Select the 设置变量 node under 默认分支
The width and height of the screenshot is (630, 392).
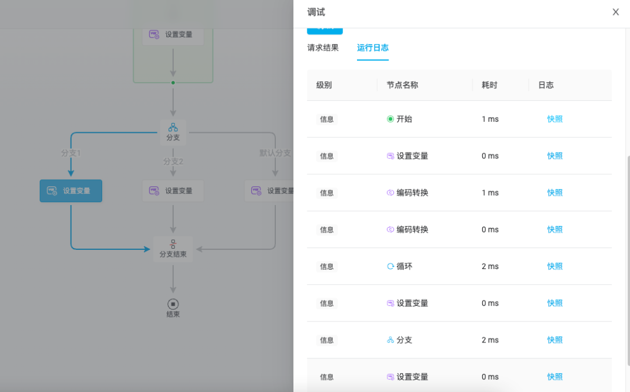[x=269, y=191]
